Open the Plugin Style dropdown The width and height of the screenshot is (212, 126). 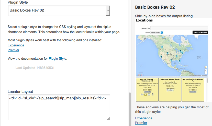pyautogui.click(x=59, y=10)
